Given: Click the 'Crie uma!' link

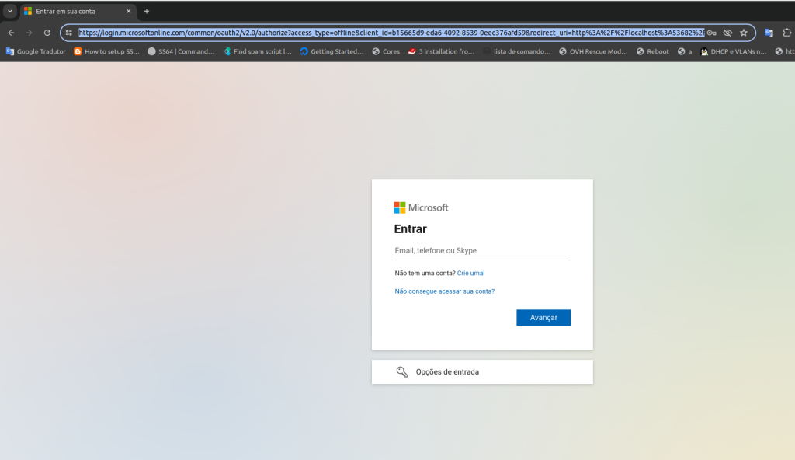Looking at the screenshot, I should tap(470, 274).
